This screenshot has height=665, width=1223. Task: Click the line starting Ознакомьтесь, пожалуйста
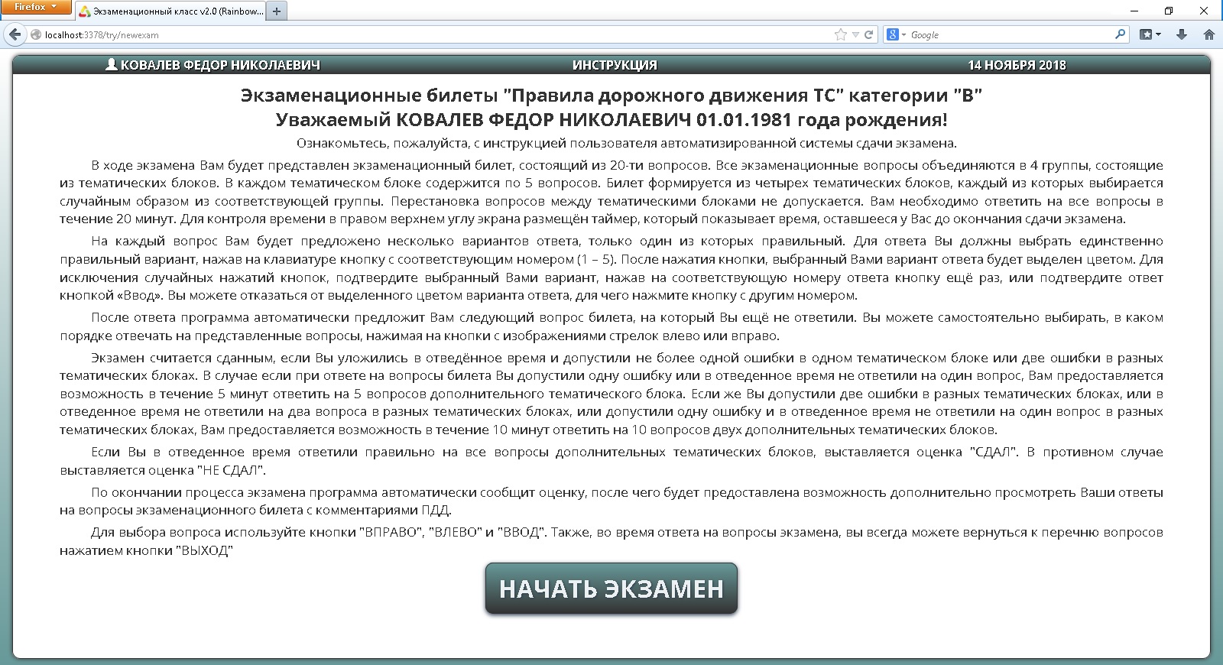coord(626,143)
